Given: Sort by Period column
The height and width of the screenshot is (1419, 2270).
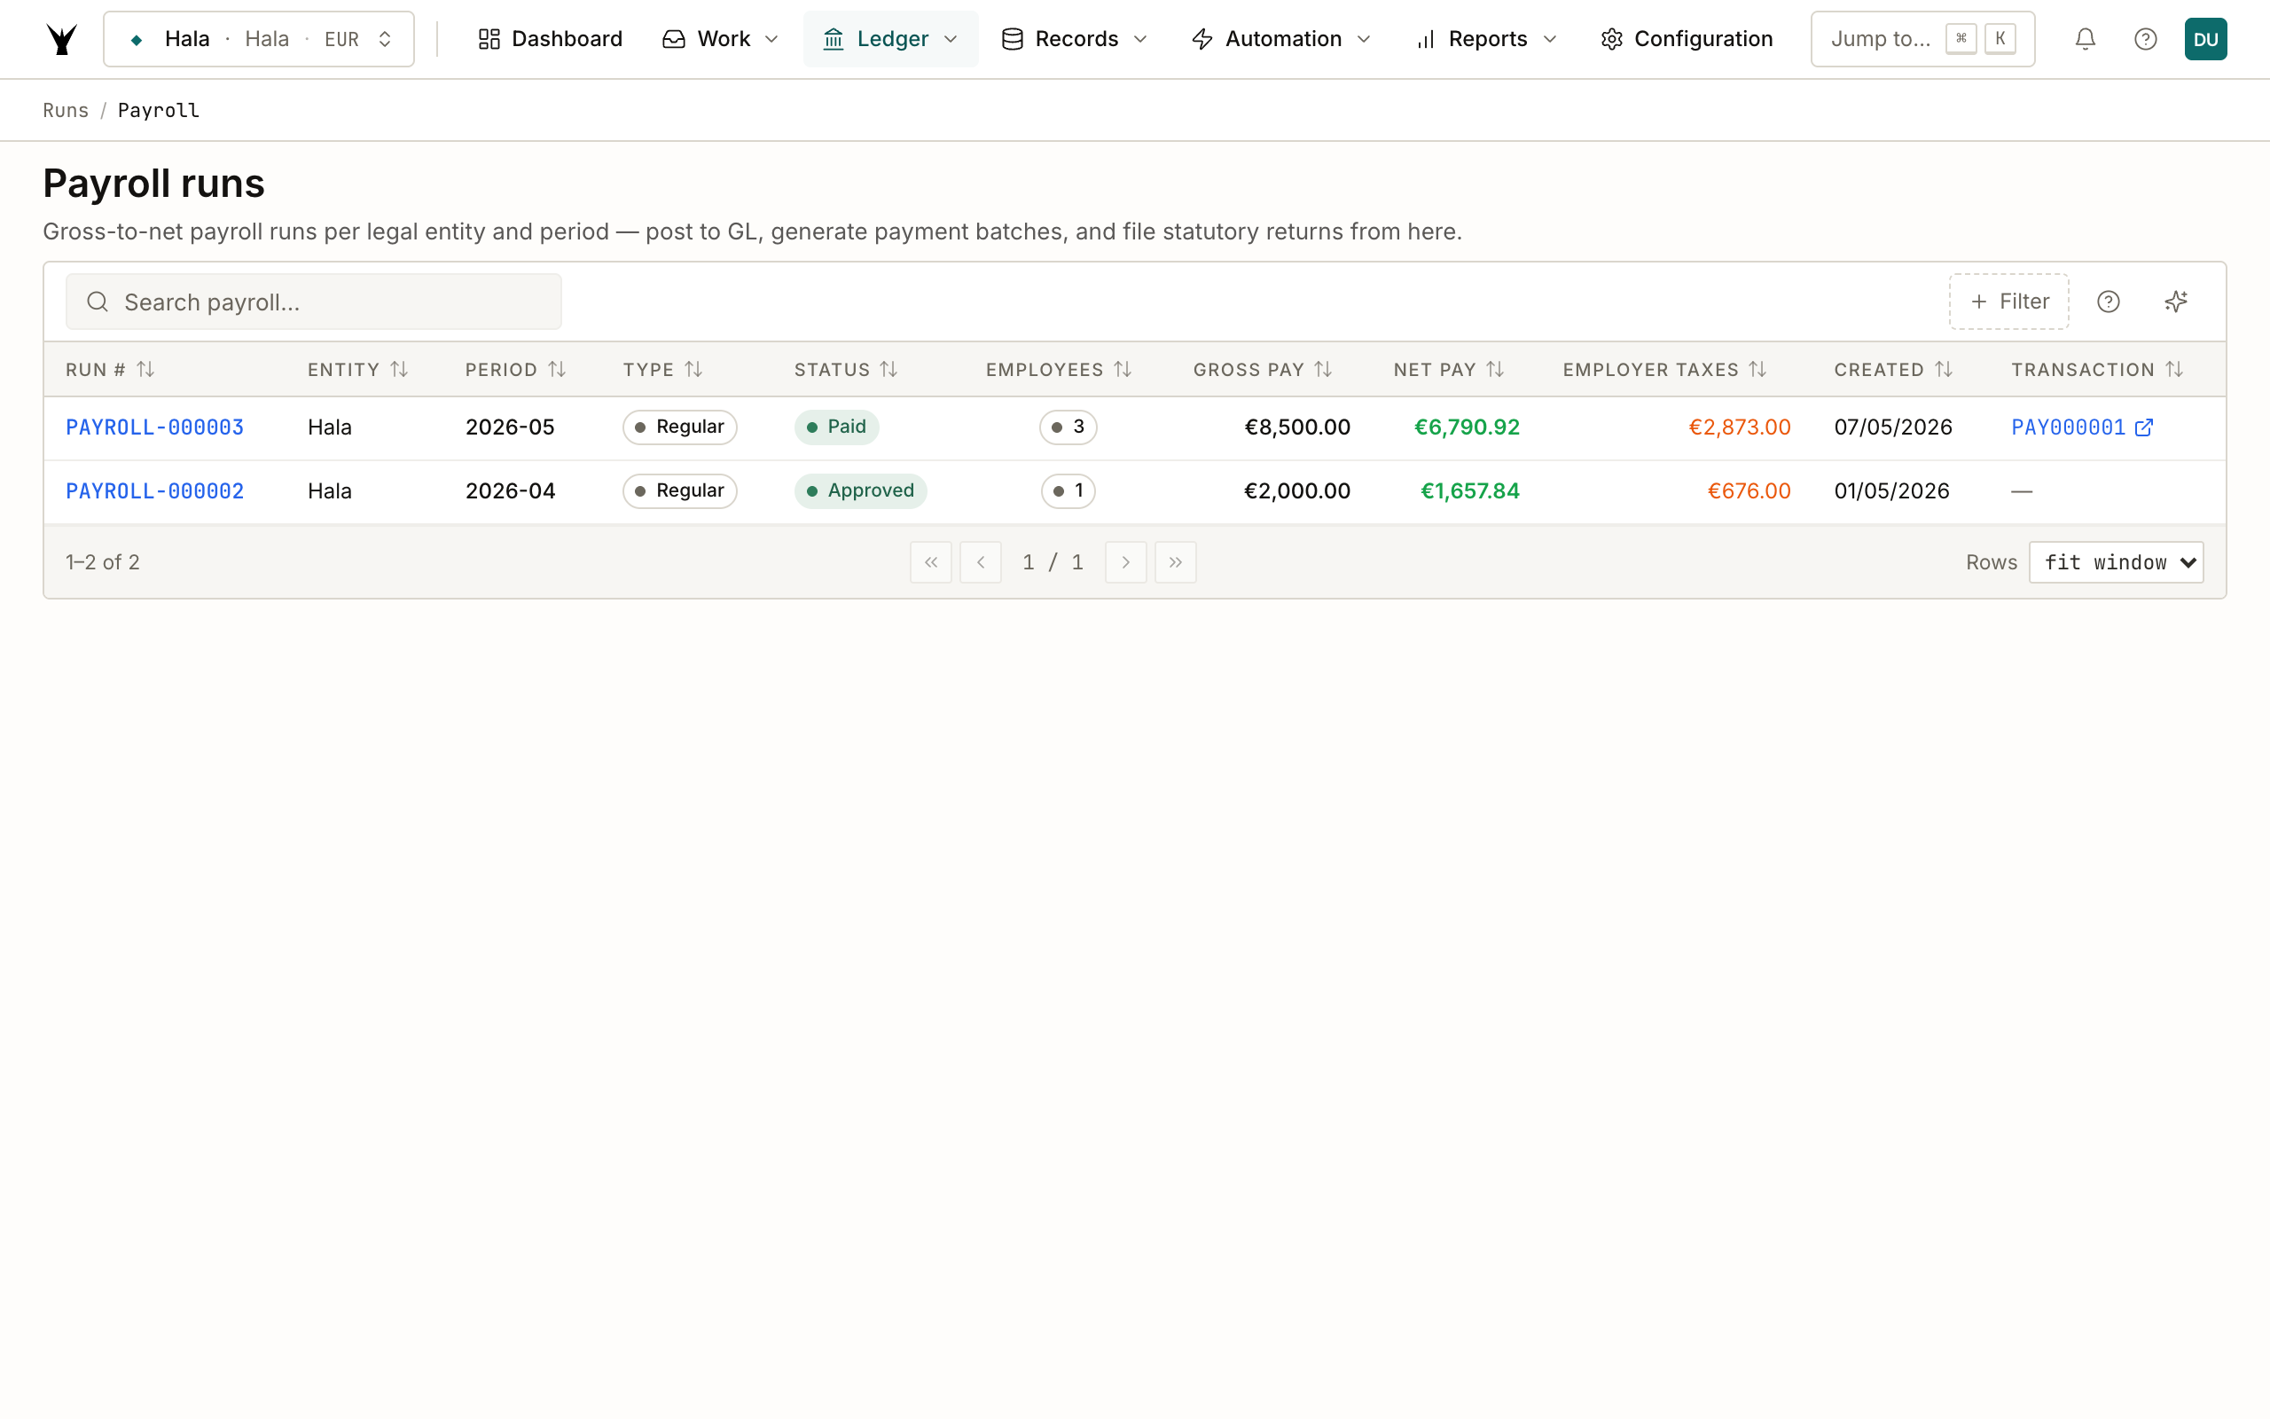Looking at the screenshot, I should tap(515, 370).
